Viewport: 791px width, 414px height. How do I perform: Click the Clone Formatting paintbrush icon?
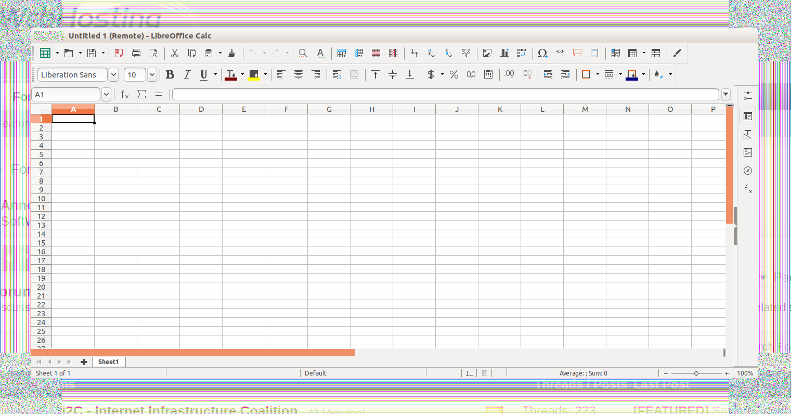(x=232, y=53)
